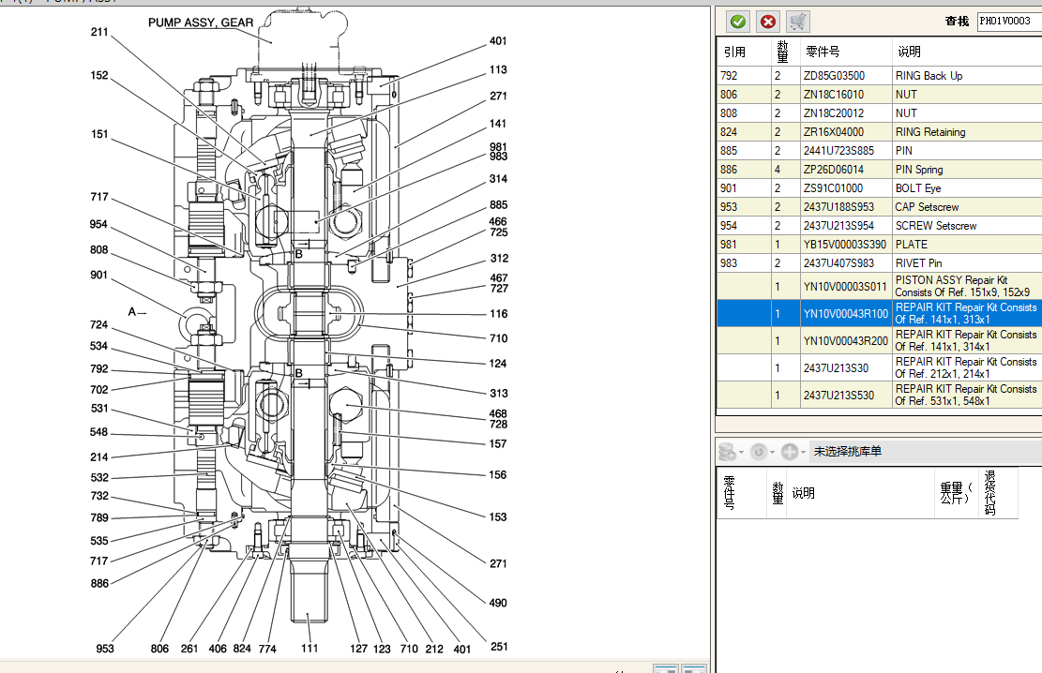Select part number 2441U723S885
This screenshot has width=1042, height=673.
(838, 151)
